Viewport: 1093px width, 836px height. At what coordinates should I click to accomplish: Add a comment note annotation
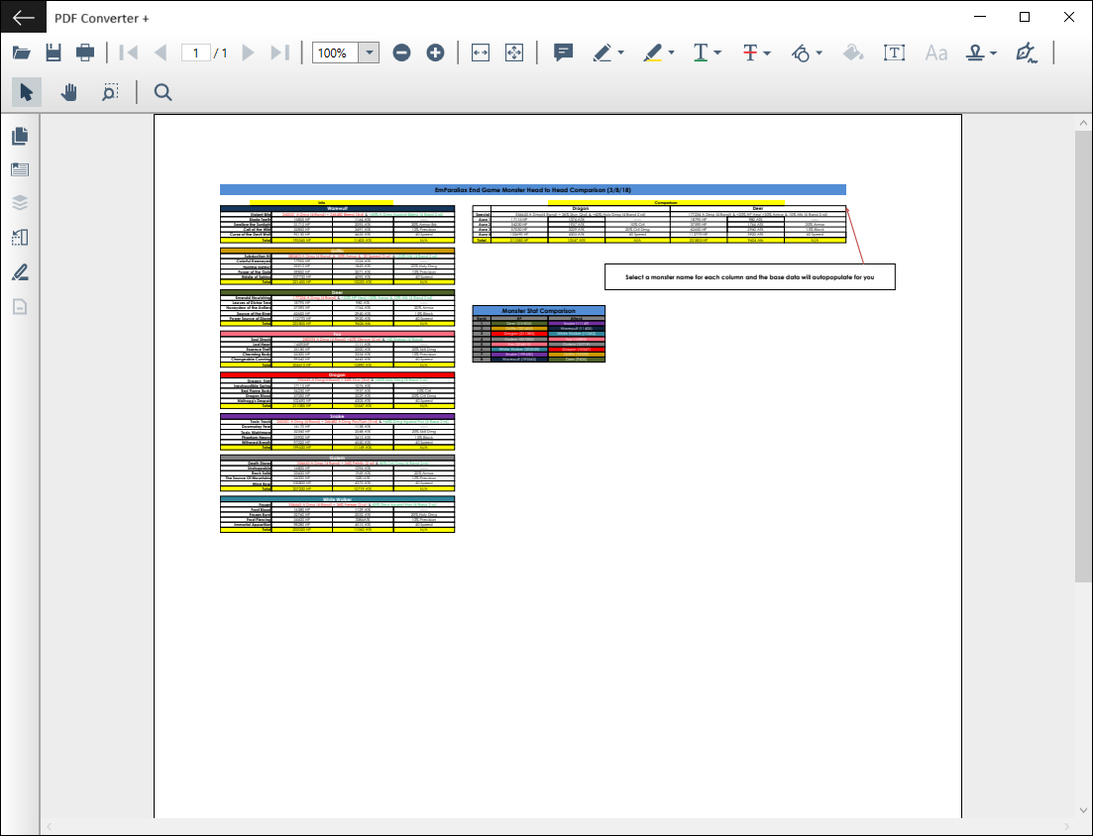point(563,52)
